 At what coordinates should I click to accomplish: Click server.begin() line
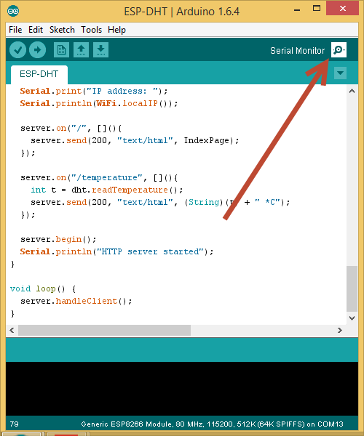click(58, 239)
